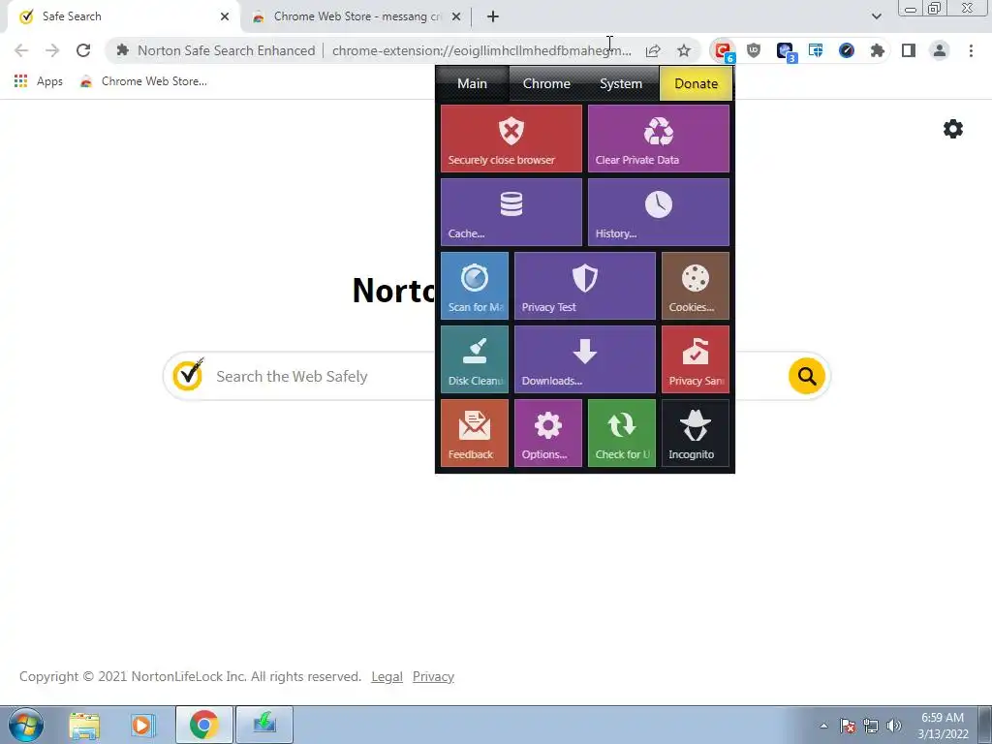992x744 pixels.
Task: Switch to the System tab in popup
Action: tap(621, 83)
